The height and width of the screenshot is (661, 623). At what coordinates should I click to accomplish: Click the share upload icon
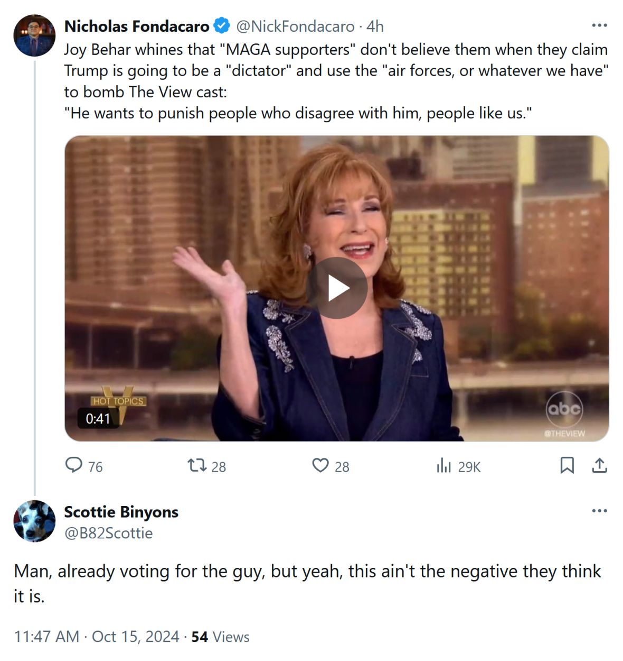click(599, 465)
